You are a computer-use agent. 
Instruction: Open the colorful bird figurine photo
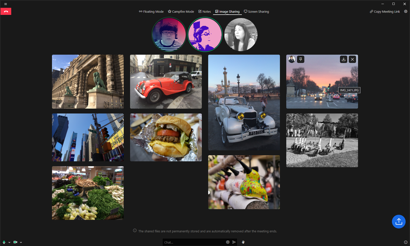tap(244, 182)
